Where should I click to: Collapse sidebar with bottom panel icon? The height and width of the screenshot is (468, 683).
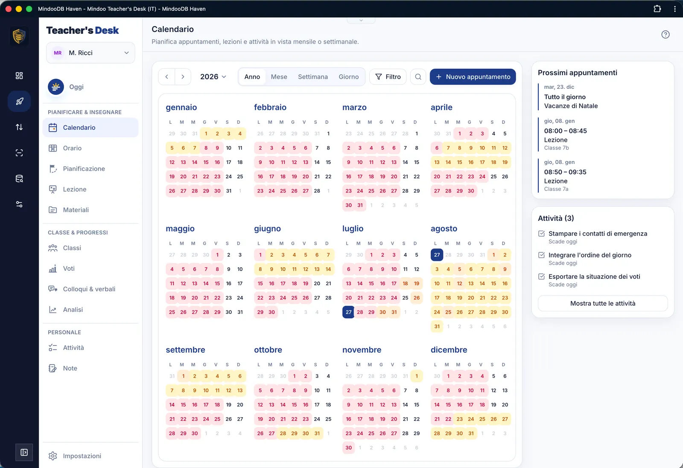24,452
